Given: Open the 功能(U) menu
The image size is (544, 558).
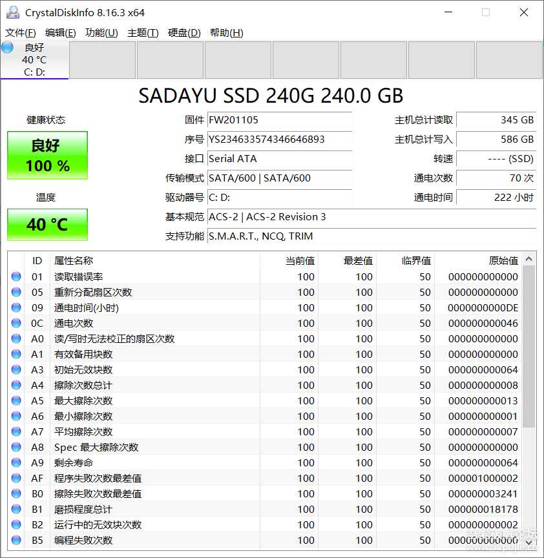Looking at the screenshot, I should 101,33.
